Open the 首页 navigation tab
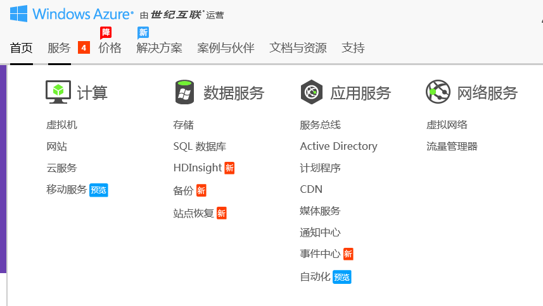The width and height of the screenshot is (543, 306). click(21, 48)
